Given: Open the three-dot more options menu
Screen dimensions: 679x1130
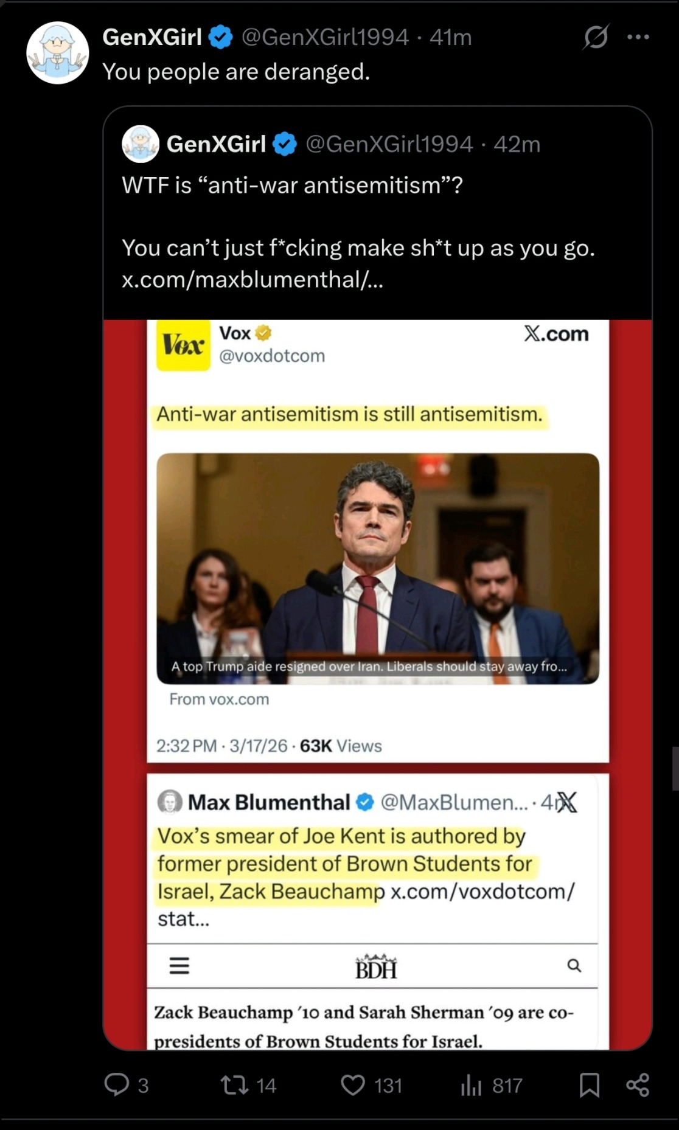Looking at the screenshot, I should tap(638, 37).
